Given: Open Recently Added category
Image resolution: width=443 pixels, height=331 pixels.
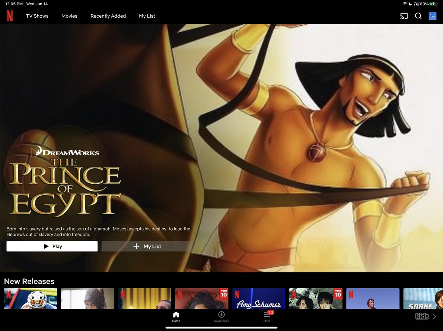Looking at the screenshot, I should coord(108,16).
